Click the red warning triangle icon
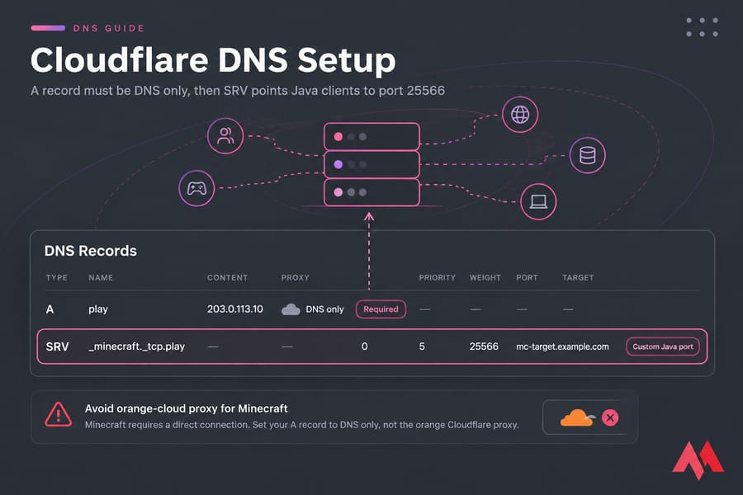Image resolution: width=743 pixels, height=495 pixels. 59,414
